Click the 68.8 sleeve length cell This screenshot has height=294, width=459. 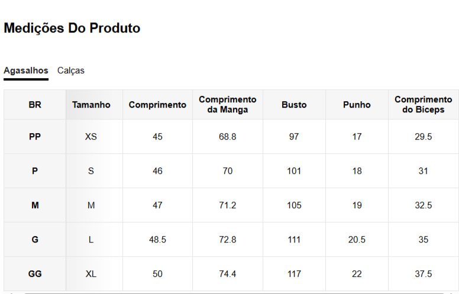pyautogui.click(x=228, y=137)
